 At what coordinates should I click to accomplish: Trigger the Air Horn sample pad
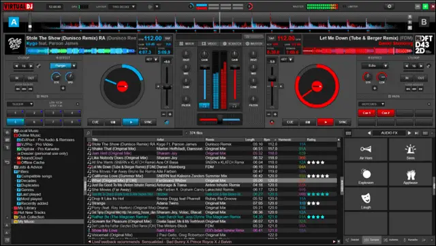[x=366, y=150]
